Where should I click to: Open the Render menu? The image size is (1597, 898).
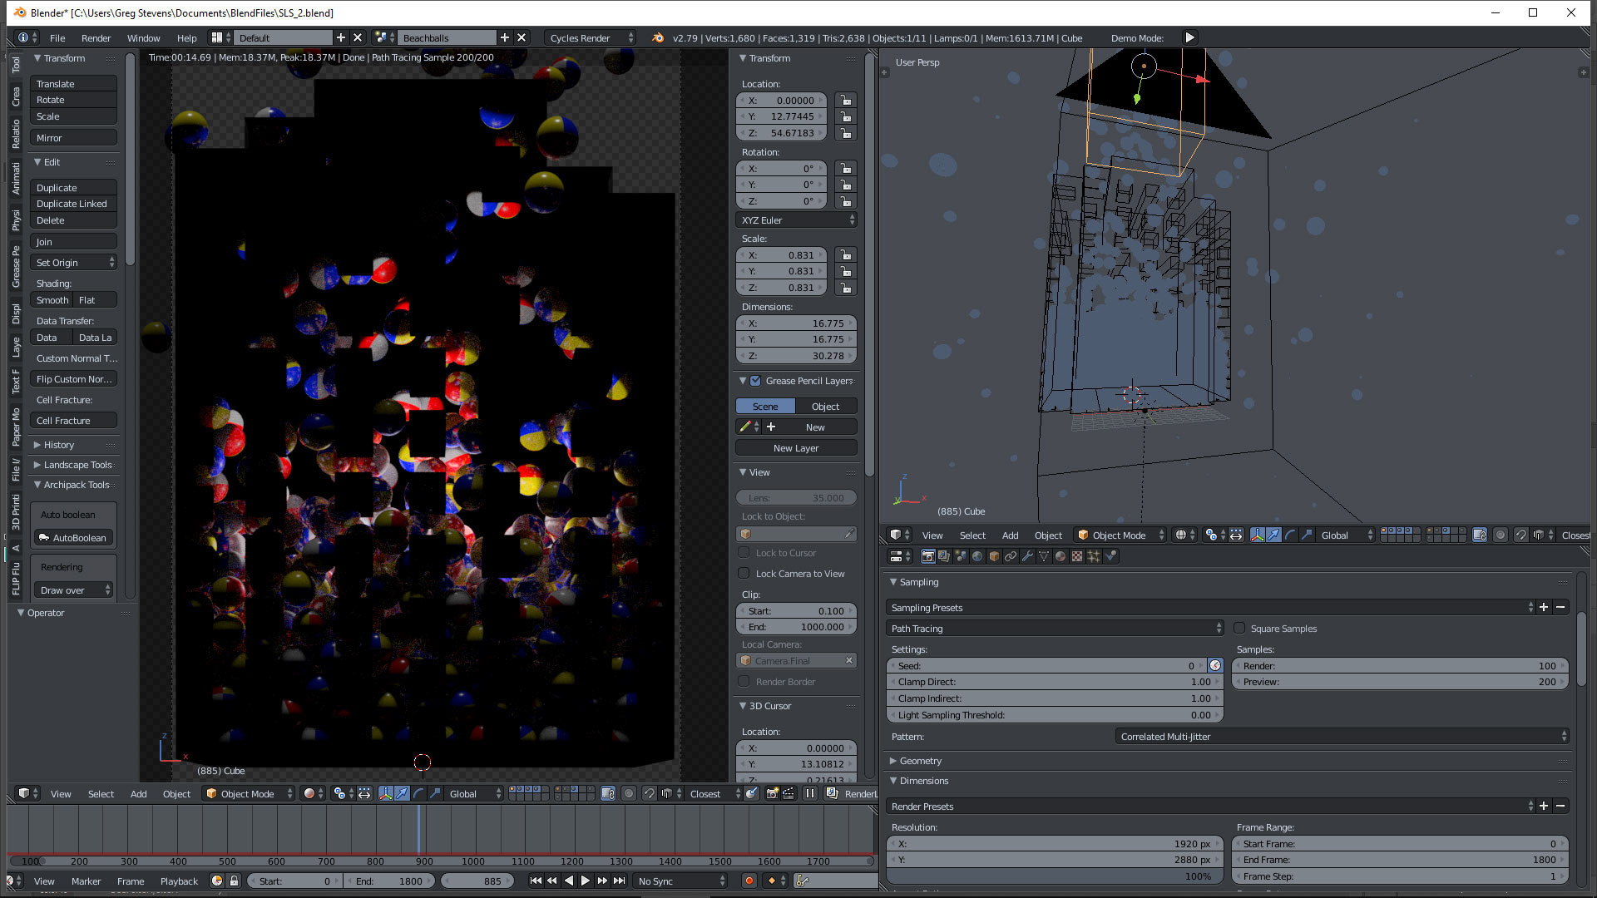[x=96, y=38]
